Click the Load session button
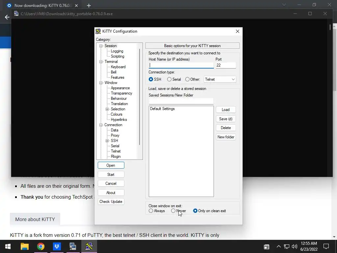The image size is (337, 253). click(226, 110)
